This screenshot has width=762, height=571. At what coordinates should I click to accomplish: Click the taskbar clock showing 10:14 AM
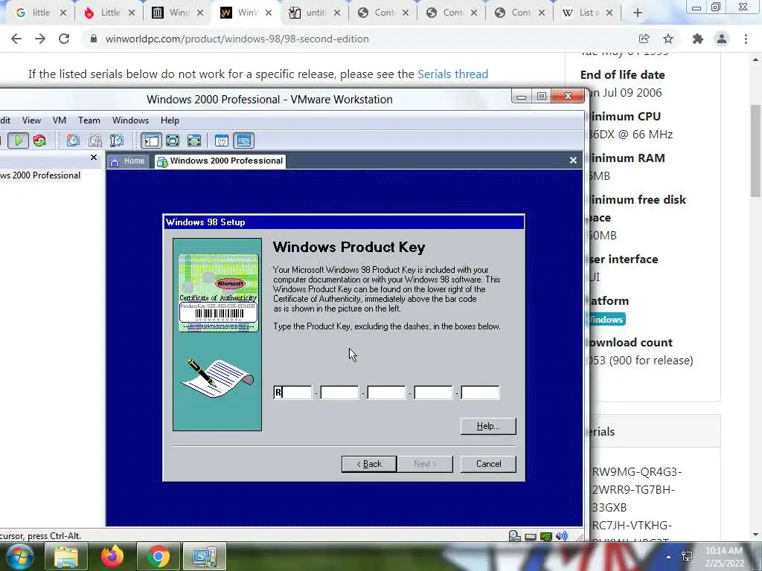point(724,557)
